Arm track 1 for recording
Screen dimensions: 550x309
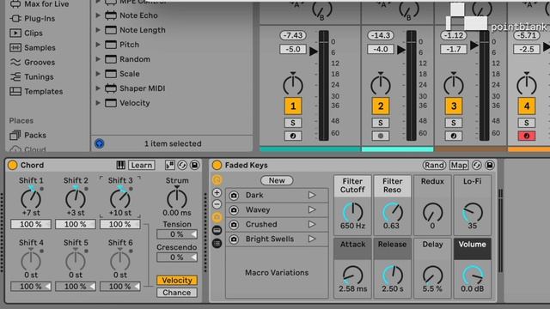click(x=293, y=136)
